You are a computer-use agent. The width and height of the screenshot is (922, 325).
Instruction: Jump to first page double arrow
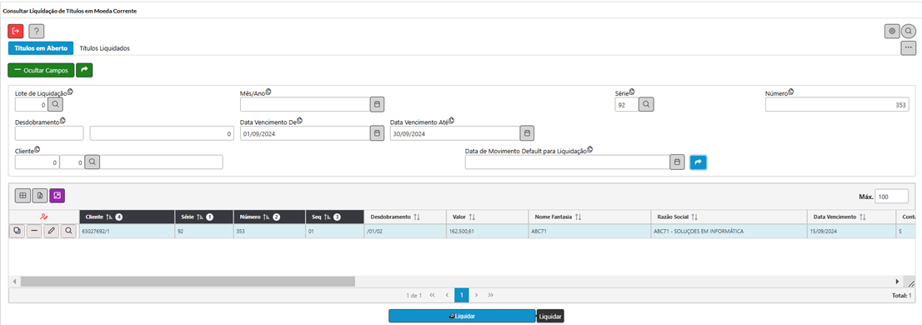click(x=432, y=294)
